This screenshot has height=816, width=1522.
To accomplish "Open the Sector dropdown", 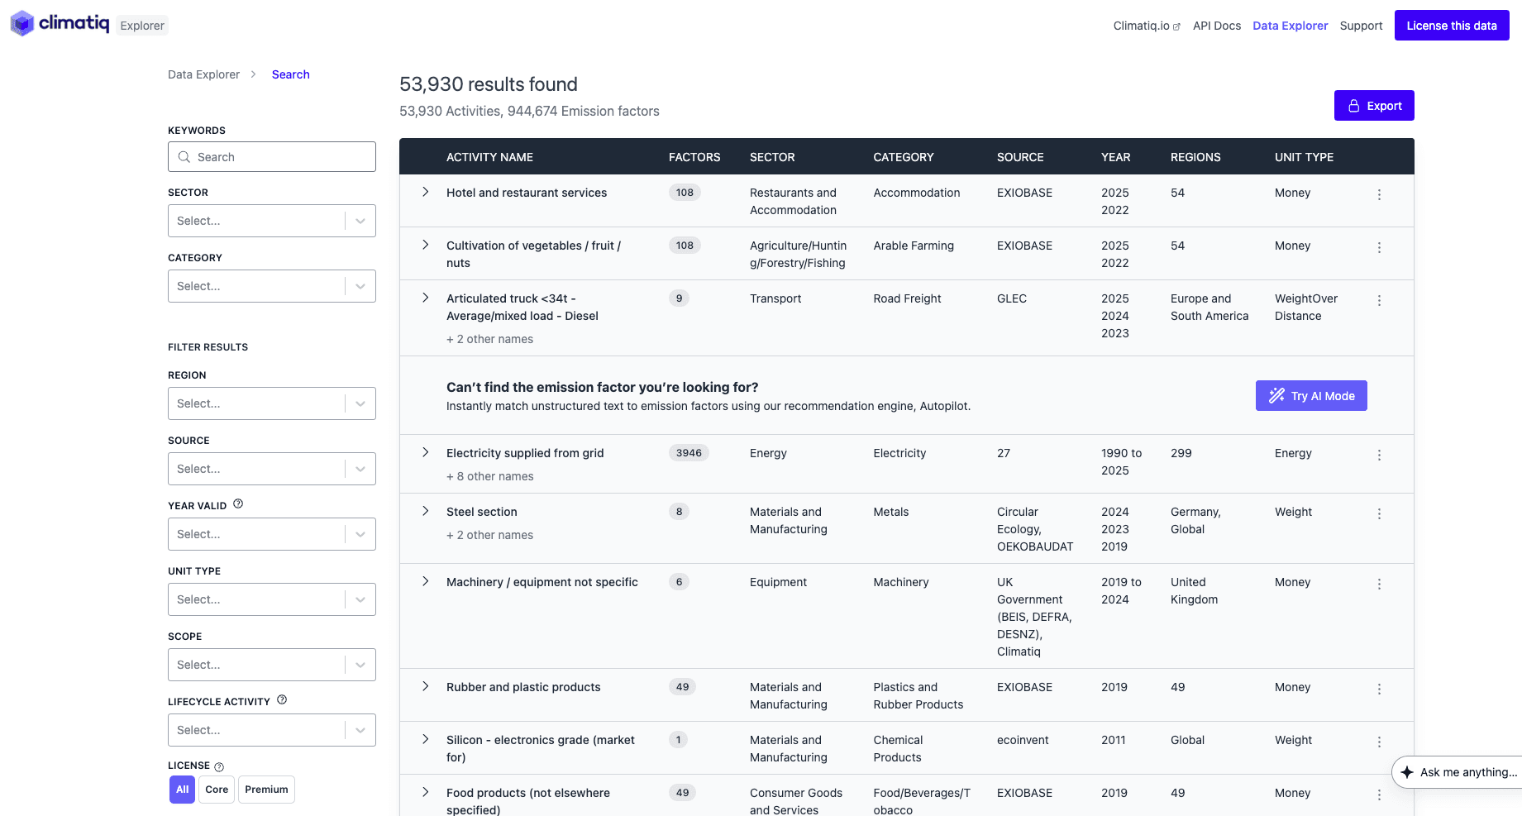I will (x=272, y=221).
